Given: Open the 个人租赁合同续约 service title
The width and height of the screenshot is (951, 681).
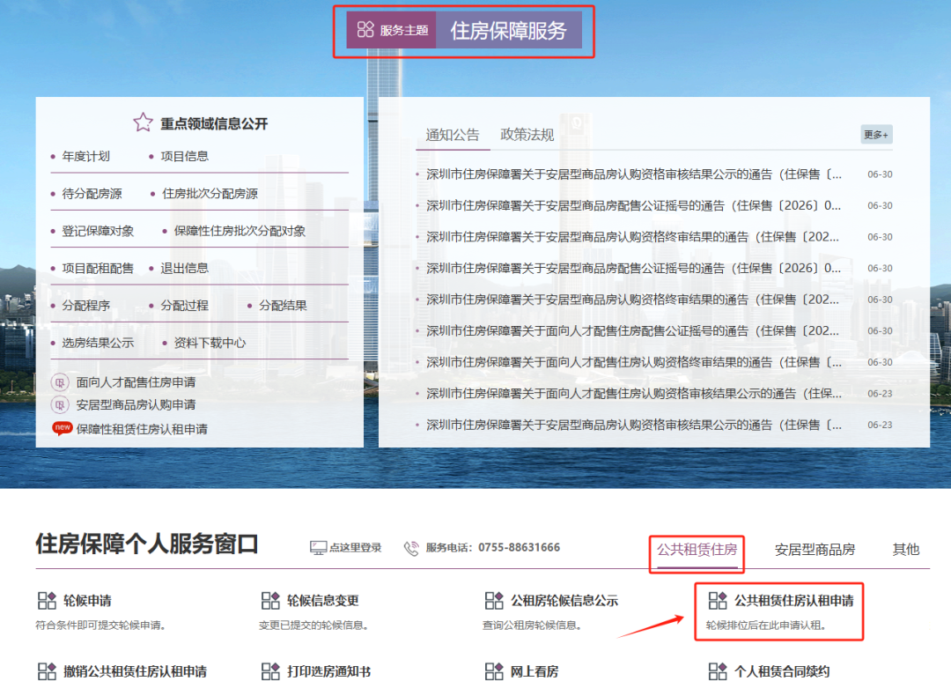Looking at the screenshot, I should point(782,671).
